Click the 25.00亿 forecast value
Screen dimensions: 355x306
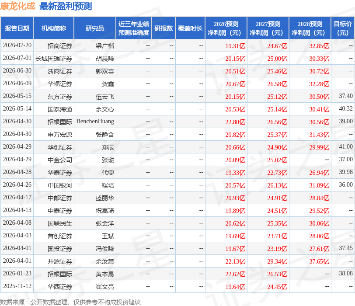click(277, 59)
